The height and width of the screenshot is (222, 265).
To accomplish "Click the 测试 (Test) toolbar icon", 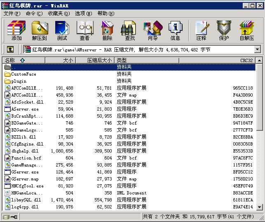I will 62,30.
